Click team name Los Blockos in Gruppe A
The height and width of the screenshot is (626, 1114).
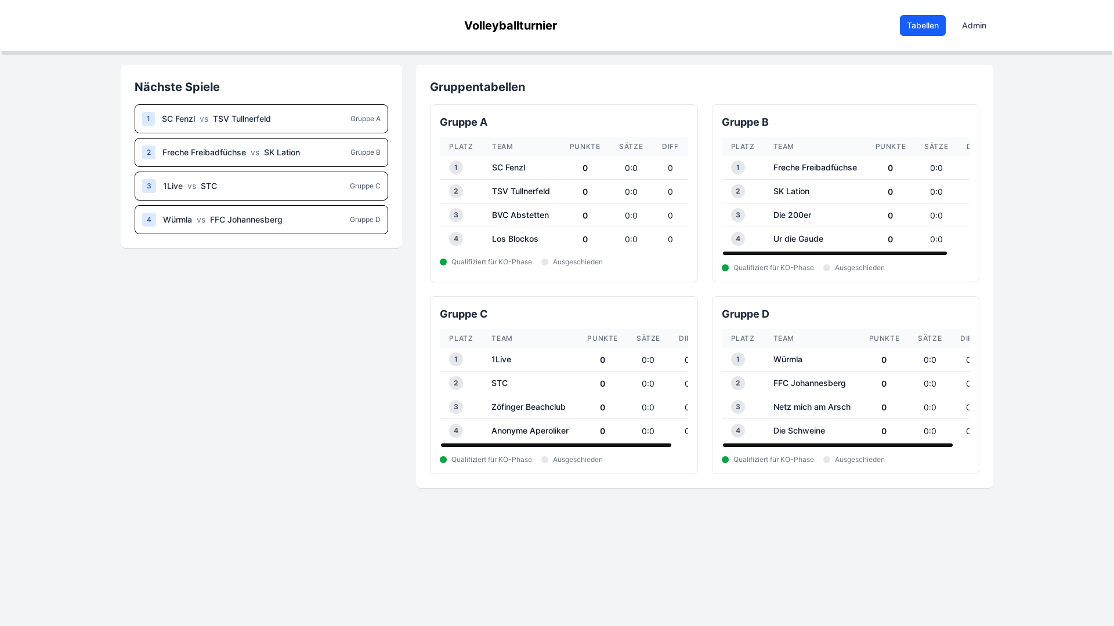click(x=515, y=239)
